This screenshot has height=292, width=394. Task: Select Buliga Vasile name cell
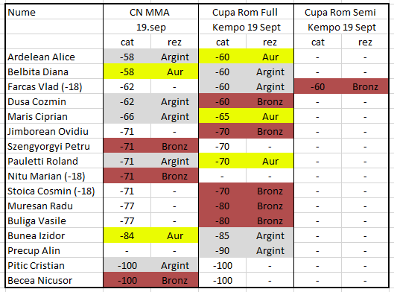(x=54, y=220)
